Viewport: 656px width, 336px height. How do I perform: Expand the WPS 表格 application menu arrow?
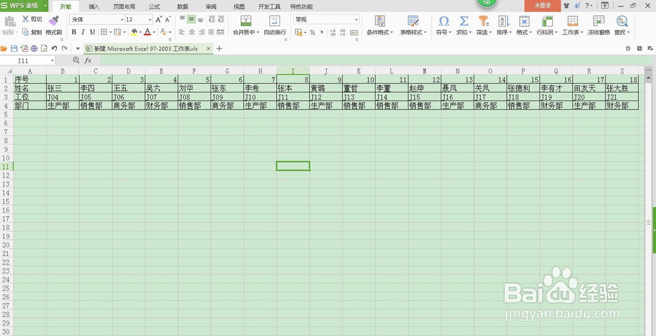[44, 5]
